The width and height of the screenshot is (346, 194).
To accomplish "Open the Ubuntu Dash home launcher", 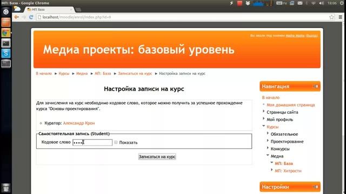I will pyautogui.click(x=6, y=12).
